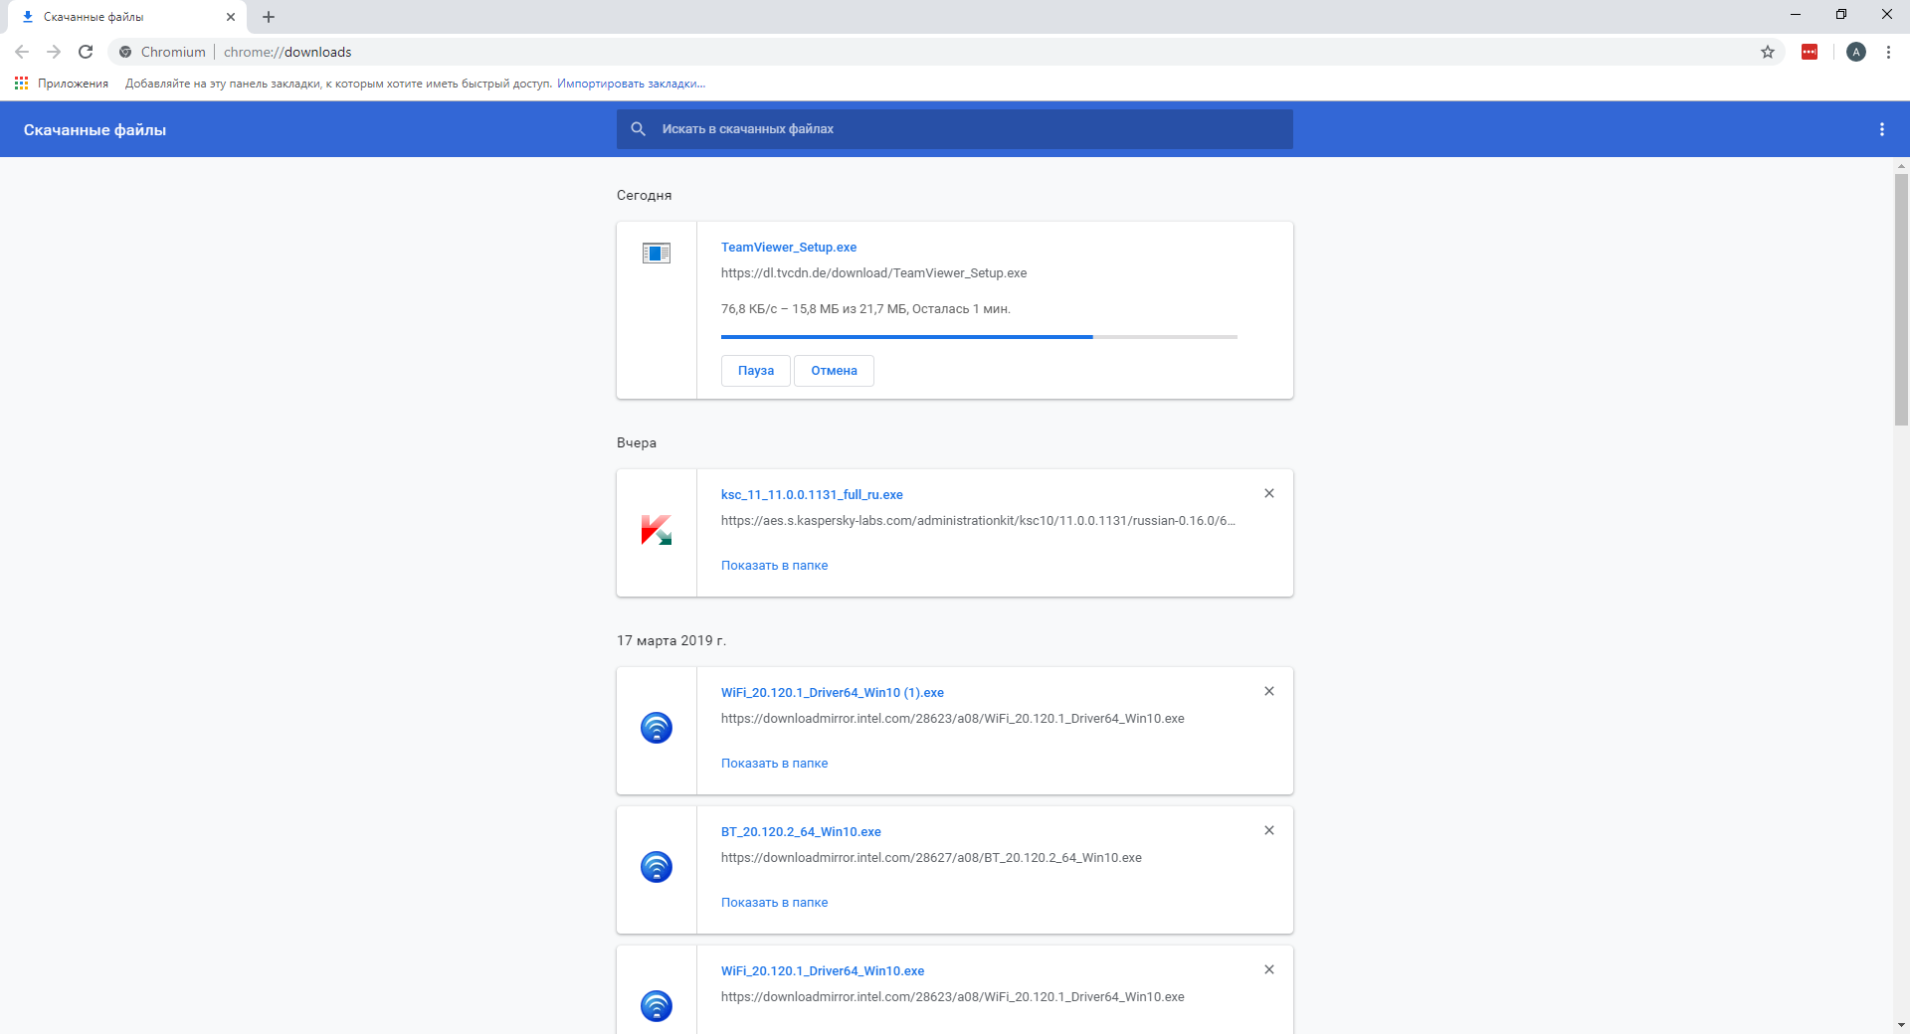
Task: Open the Chromium main menu
Action: click(x=1888, y=52)
